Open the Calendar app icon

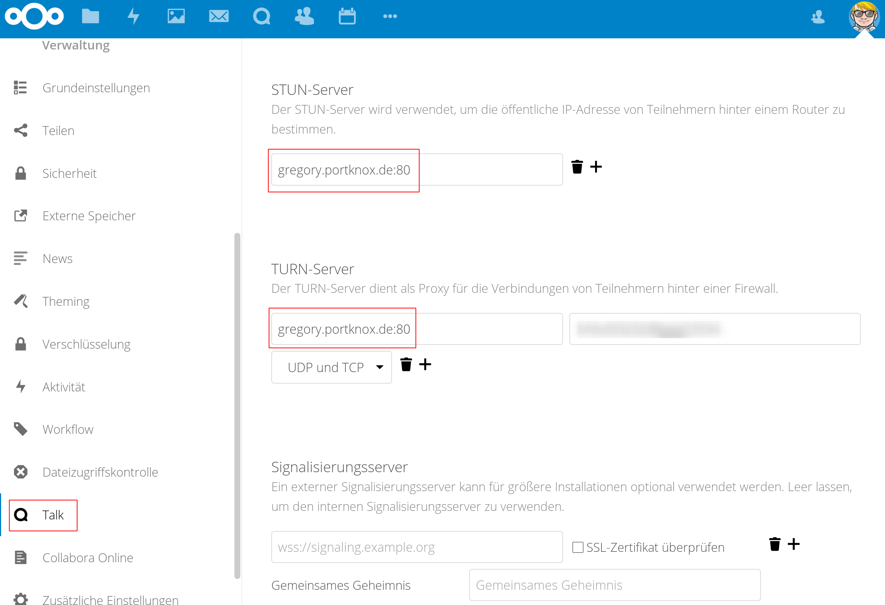347,16
